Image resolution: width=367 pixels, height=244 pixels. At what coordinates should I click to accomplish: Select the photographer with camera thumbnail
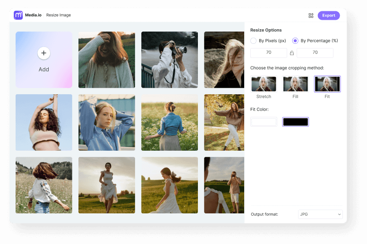170,60
